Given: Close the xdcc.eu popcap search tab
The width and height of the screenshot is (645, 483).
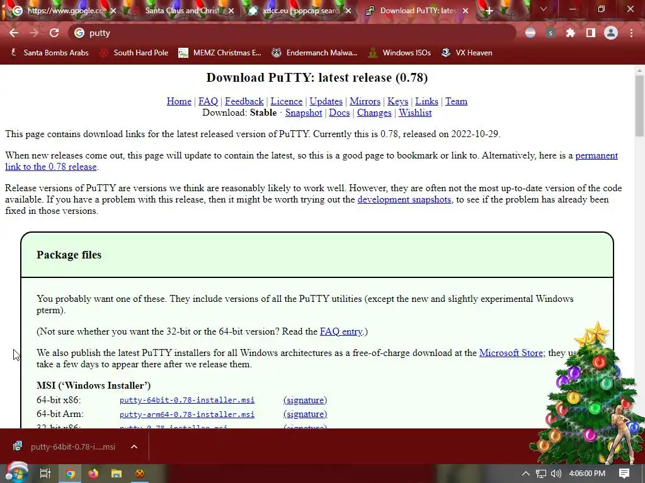Looking at the screenshot, I should (x=348, y=11).
